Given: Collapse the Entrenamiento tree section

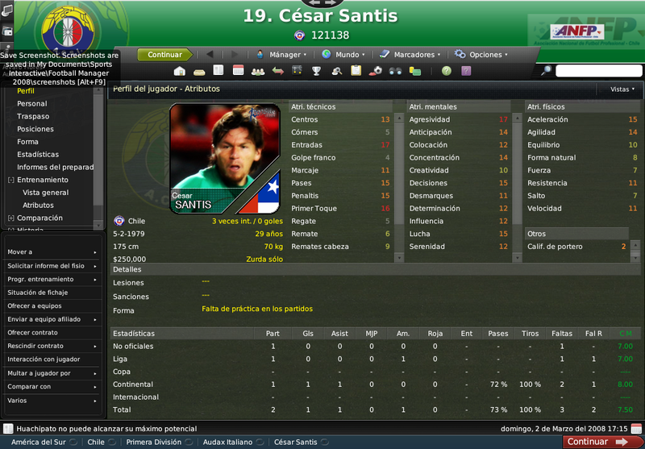Looking at the screenshot, I should tap(11, 180).
